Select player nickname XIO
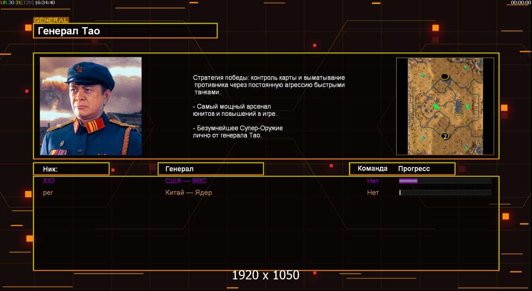 [x=48, y=181]
